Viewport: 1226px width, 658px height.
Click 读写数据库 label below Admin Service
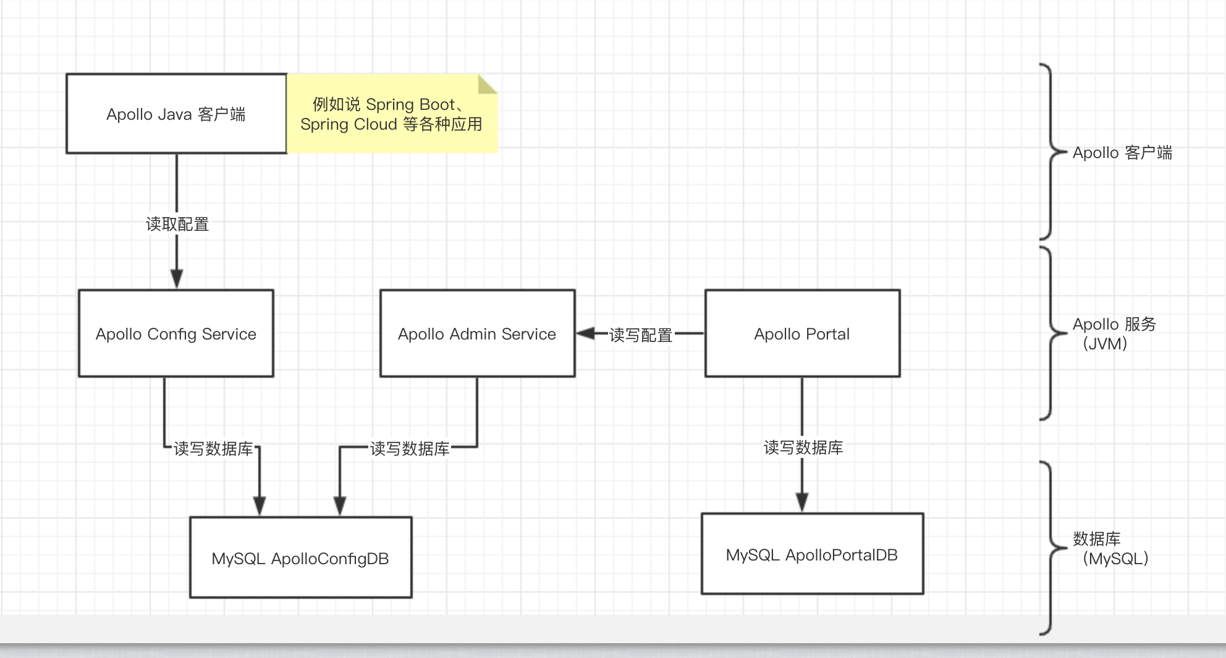[410, 448]
